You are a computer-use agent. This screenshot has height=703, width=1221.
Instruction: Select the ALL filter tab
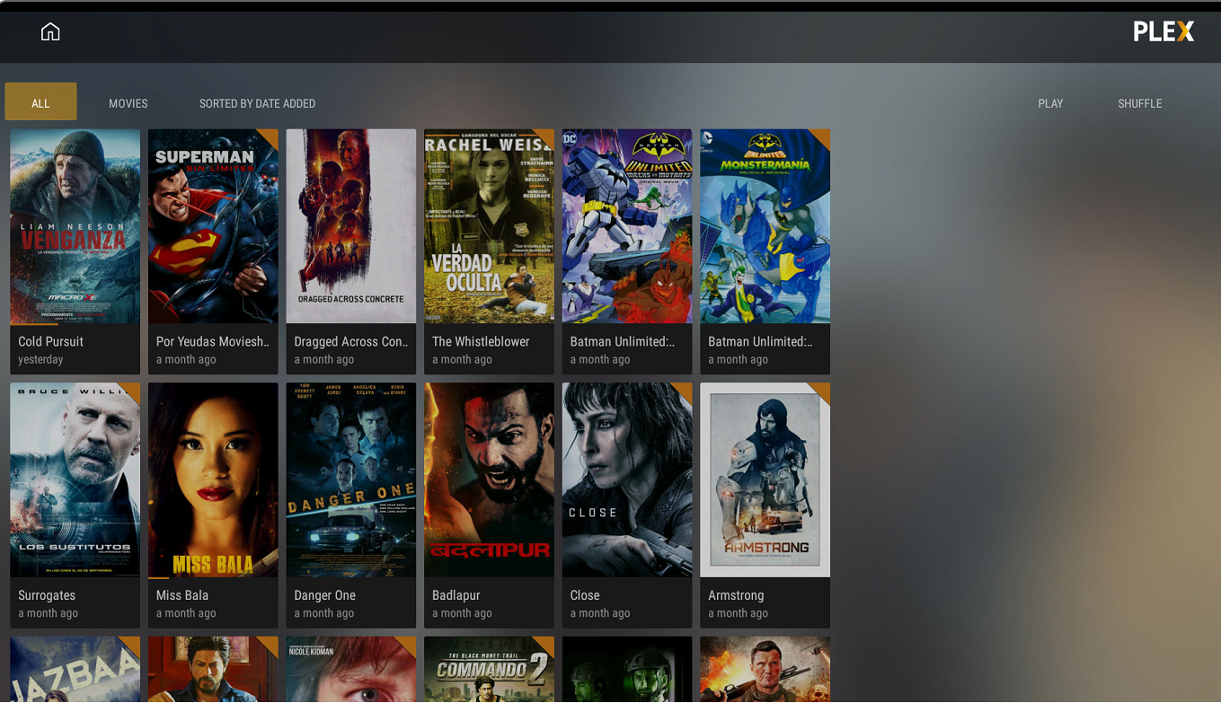coord(40,102)
